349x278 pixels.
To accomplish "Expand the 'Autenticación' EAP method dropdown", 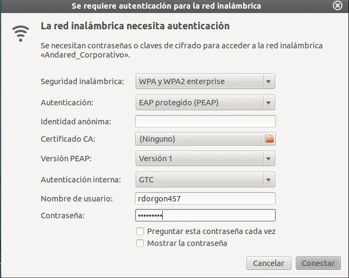I will tap(205, 103).
